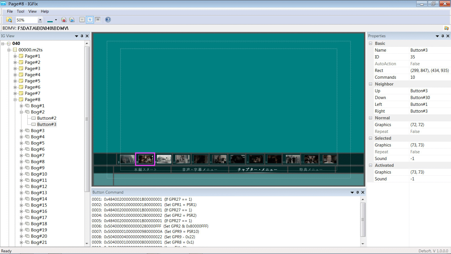Image resolution: width=451 pixels, height=254 pixels.
Task: Open IG View panel options dropdown
Action: [x=76, y=36]
